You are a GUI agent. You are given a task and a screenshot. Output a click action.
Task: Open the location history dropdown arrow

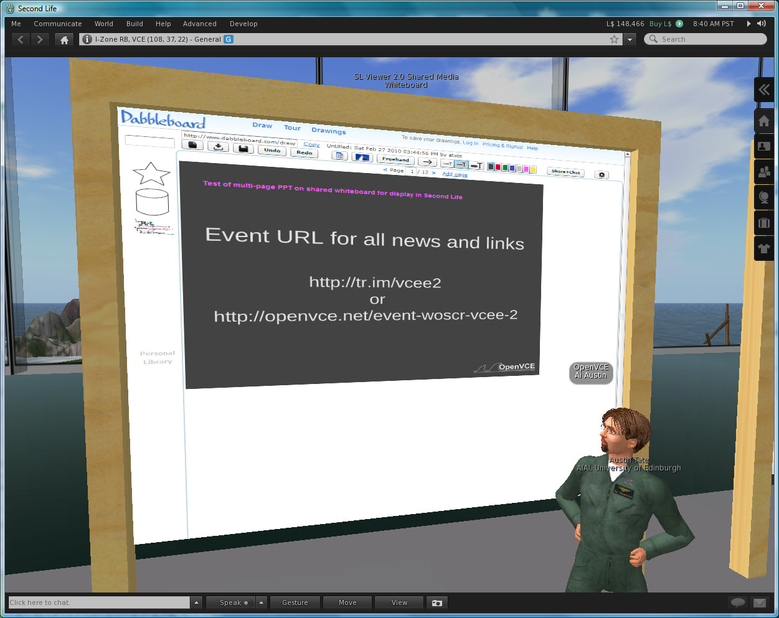630,39
